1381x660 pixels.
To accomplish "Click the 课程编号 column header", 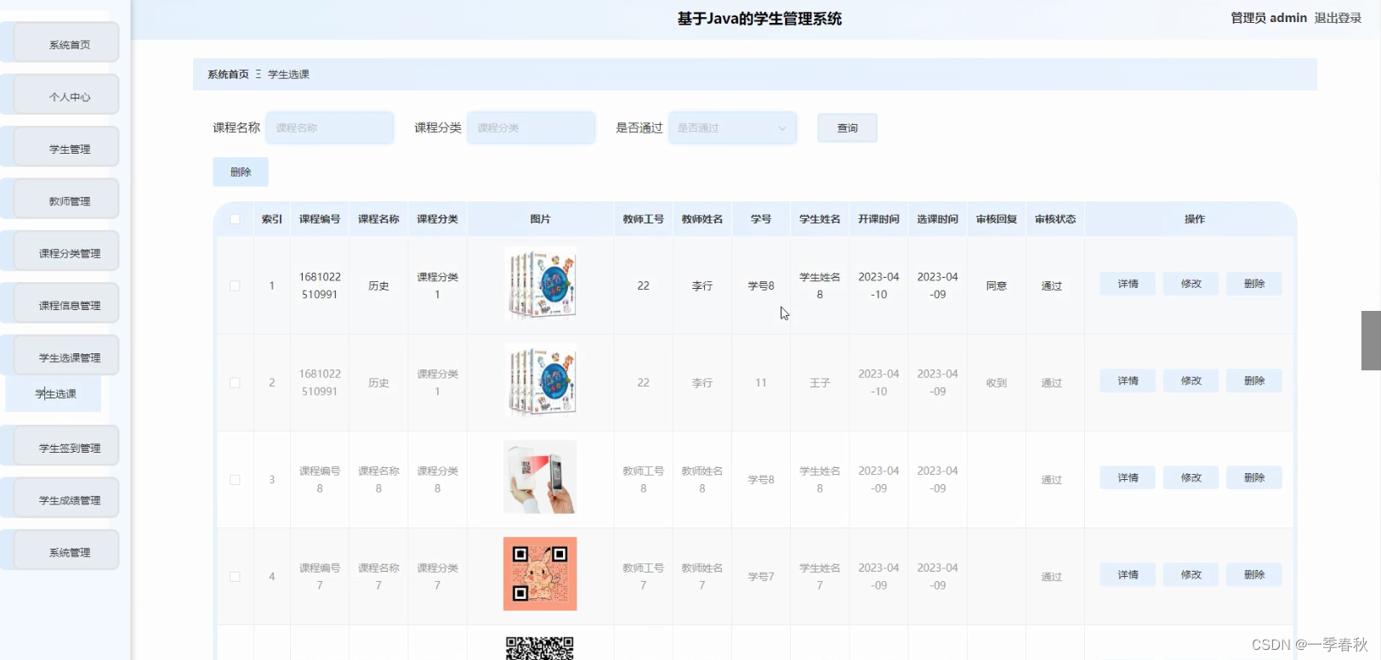I will tap(320, 219).
